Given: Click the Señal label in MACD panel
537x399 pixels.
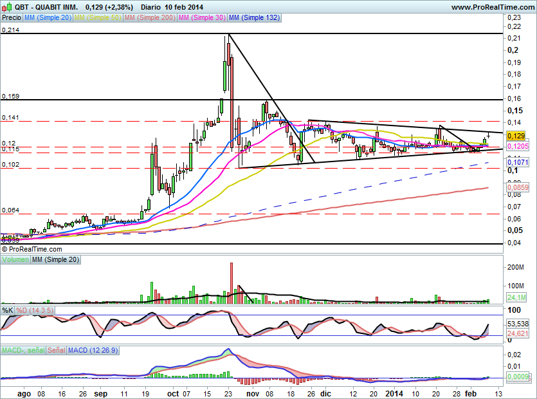Looking at the screenshot, I should click(x=56, y=350).
